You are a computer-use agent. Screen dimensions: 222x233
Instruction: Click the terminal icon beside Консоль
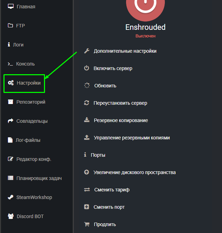click(x=10, y=64)
